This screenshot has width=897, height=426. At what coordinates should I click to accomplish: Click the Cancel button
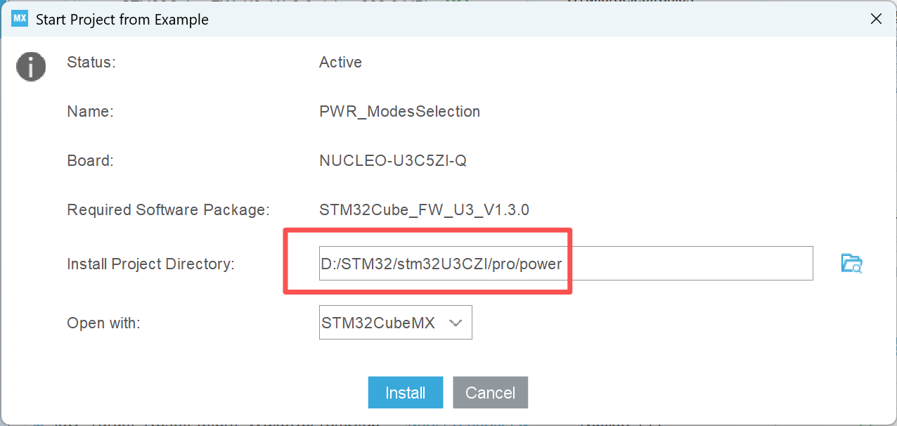(490, 392)
